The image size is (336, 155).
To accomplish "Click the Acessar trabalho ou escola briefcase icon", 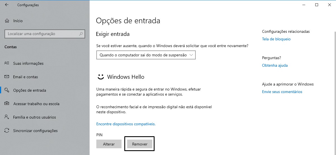I will [7, 104].
